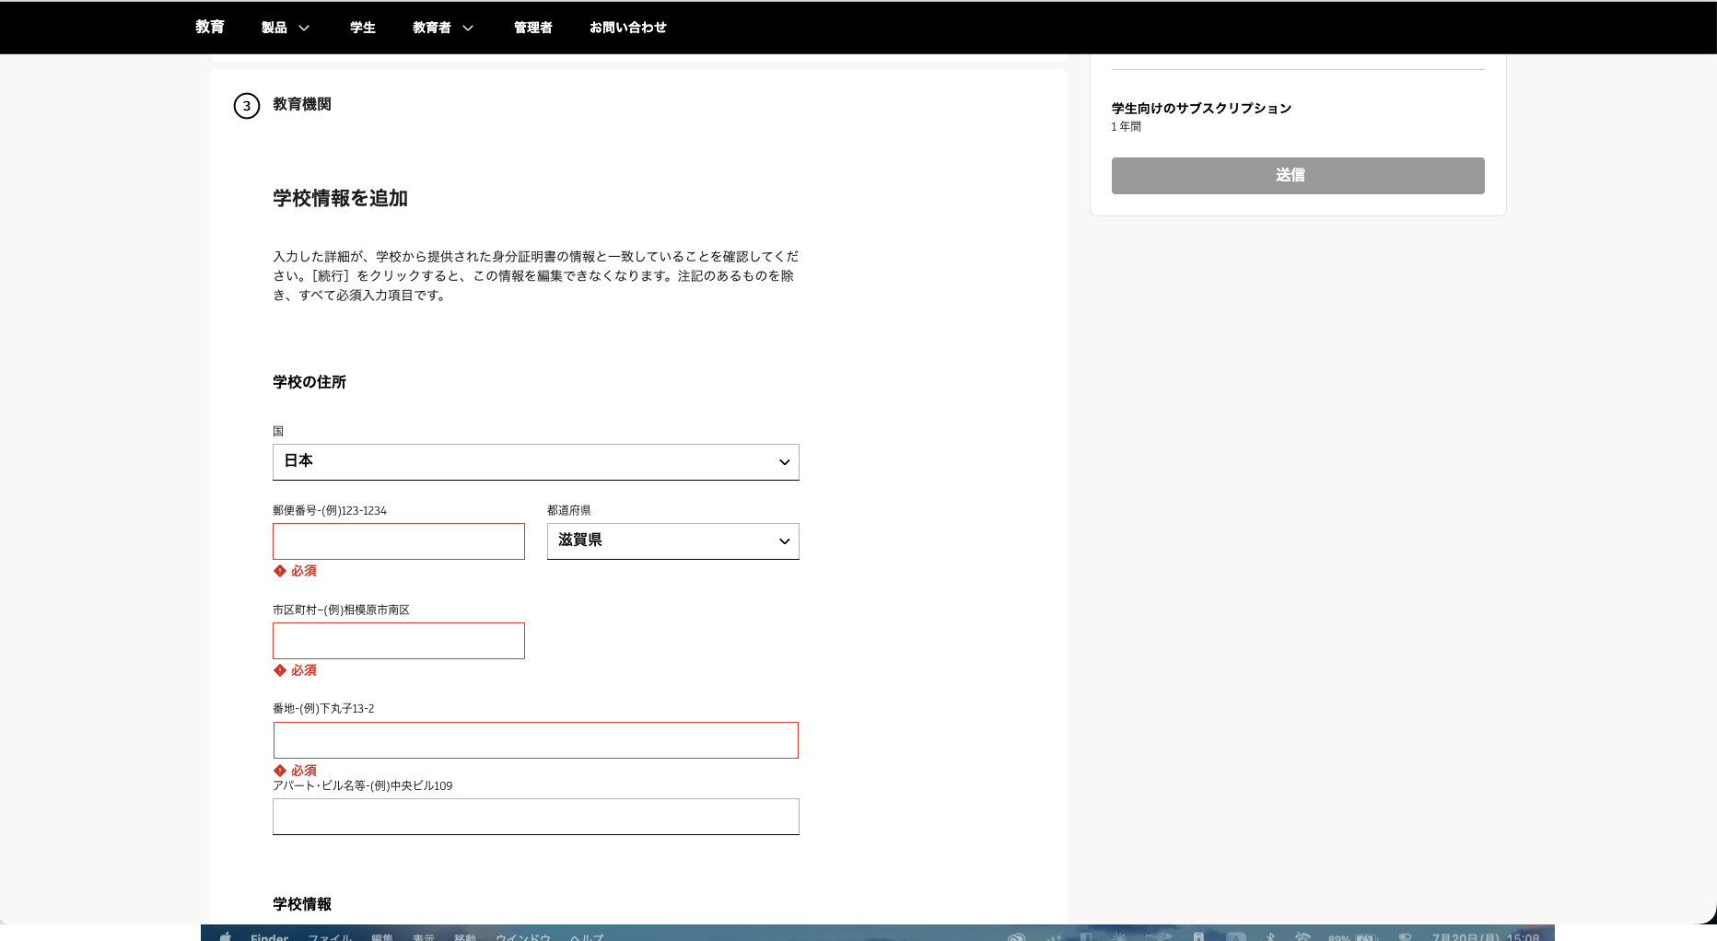Viewport: 1717px width, 941px height.
Task: Click the 番地-(例)下丸子13-2 field label
Action: tap(323, 708)
